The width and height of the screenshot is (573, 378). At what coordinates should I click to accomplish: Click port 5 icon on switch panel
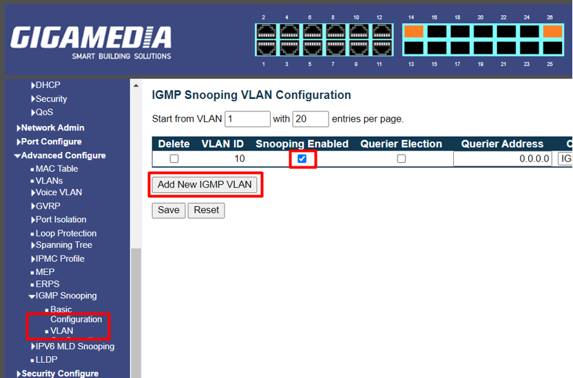tap(313, 47)
